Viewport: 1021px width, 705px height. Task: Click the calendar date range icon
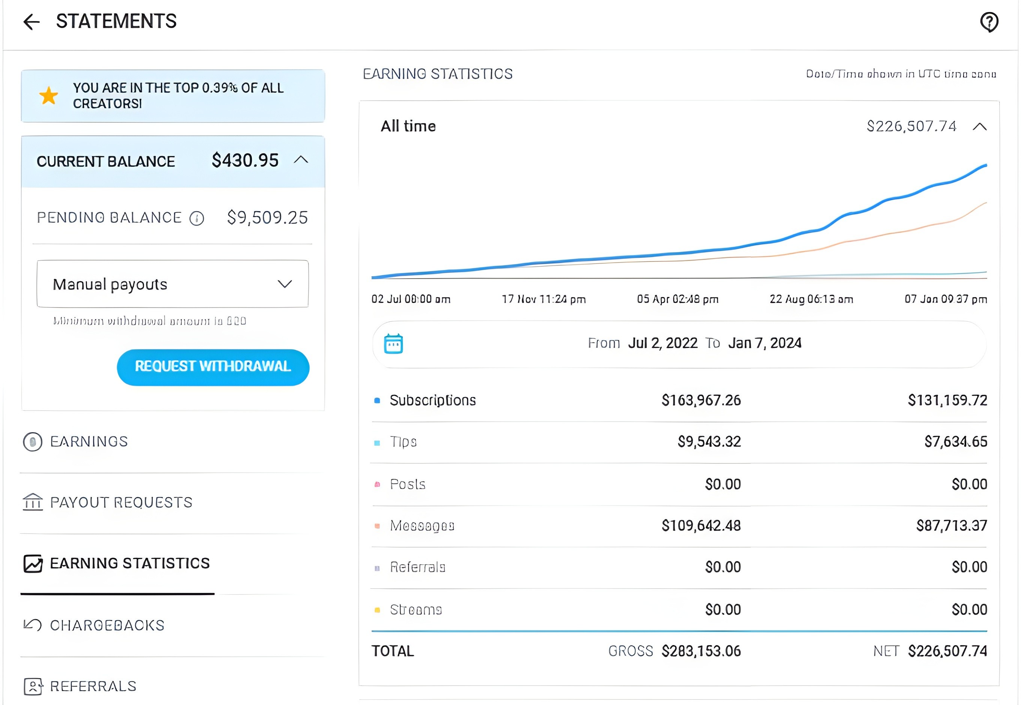[x=393, y=343]
